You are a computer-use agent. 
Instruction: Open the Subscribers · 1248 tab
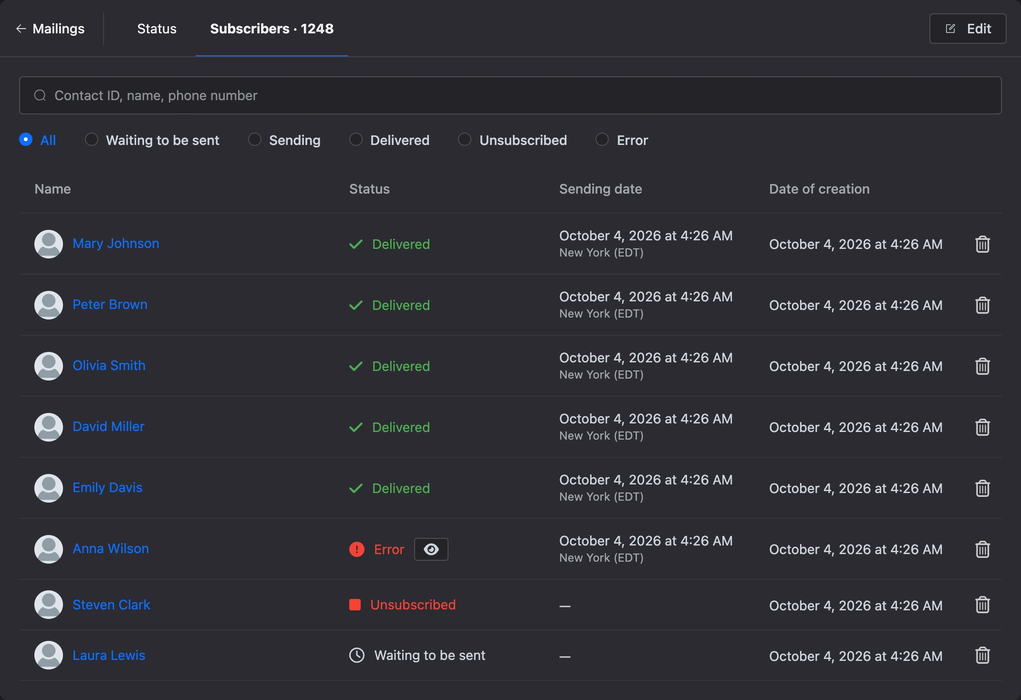[272, 29]
